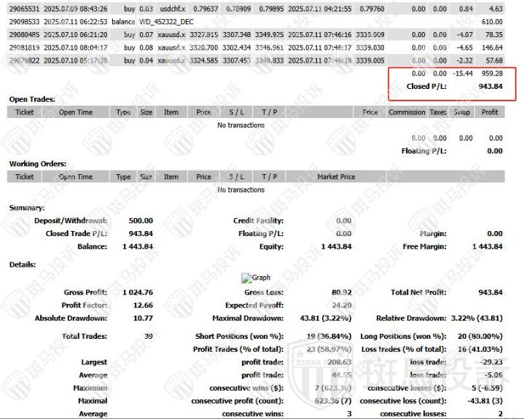Click No transactions text under Open Trades
The width and height of the screenshot is (524, 419).
[241, 125]
